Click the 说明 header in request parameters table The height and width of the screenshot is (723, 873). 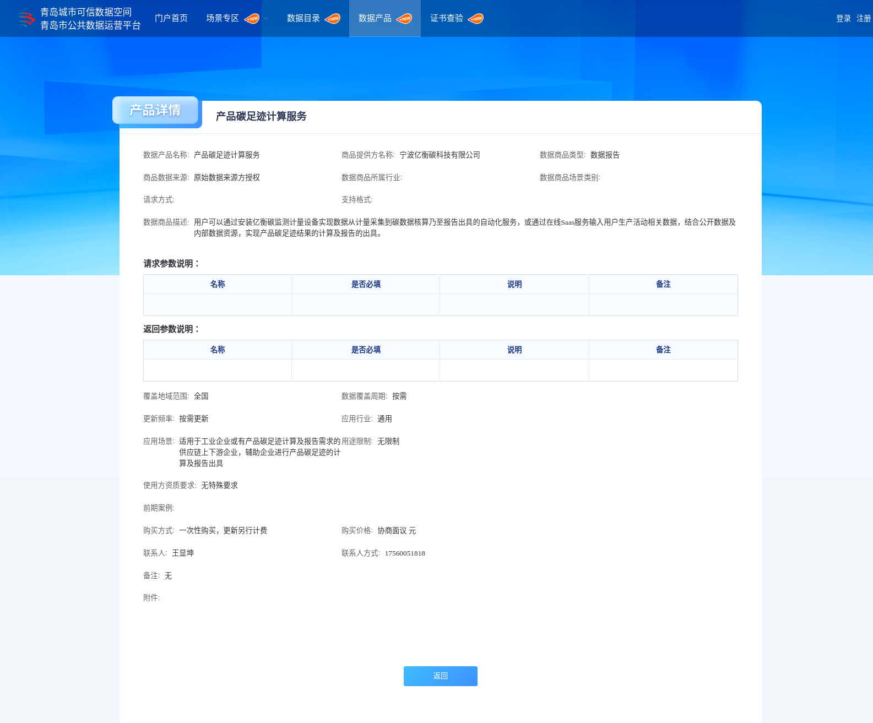[x=514, y=284]
